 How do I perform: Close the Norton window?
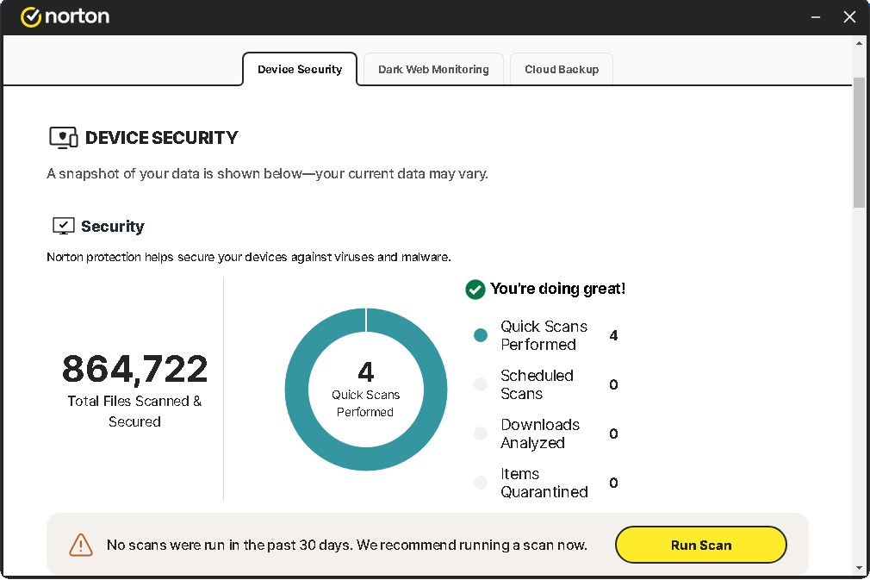pos(850,17)
